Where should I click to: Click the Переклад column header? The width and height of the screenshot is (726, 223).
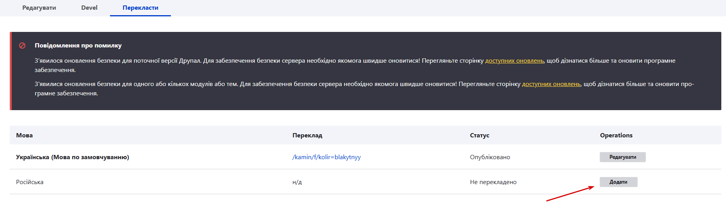point(307,135)
